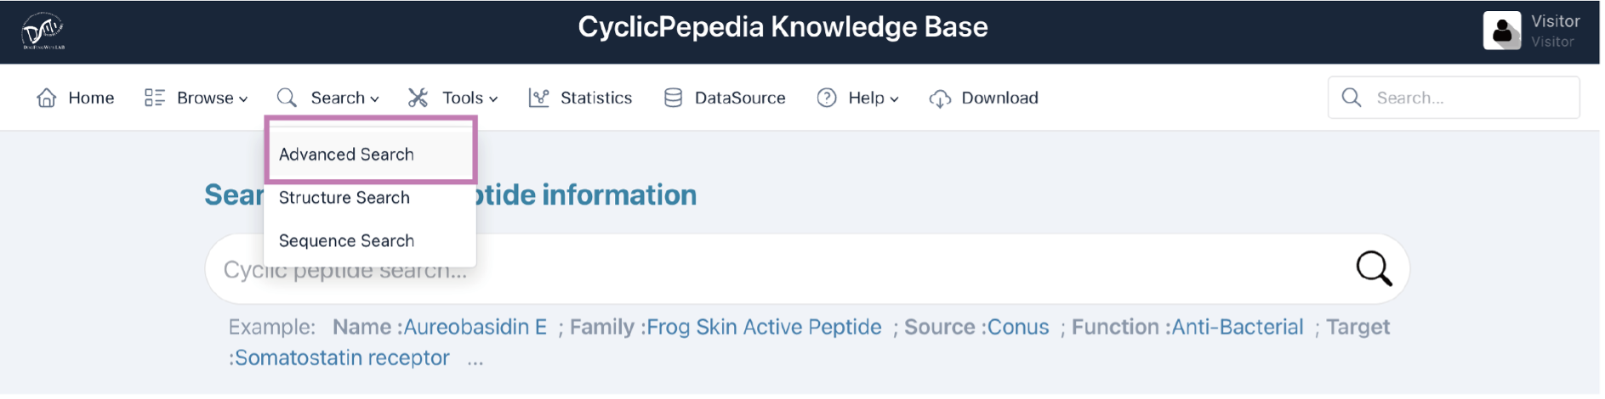This screenshot has width=1605, height=399.
Task: Open the Aureobasidin E example link
Action: tap(475, 327)
